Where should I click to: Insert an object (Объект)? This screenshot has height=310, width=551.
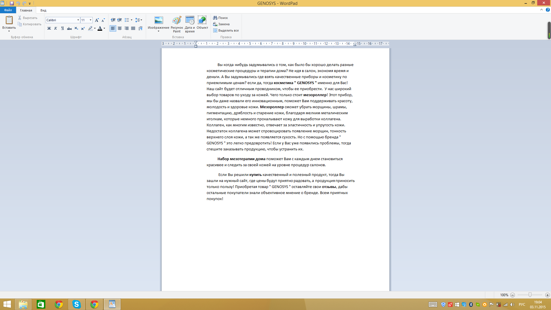pos(202,23)
